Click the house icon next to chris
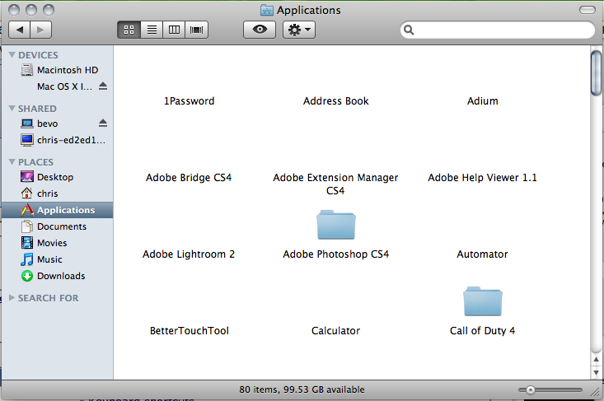Image resolution: width=604 pixels, height=401 pixels. pos(27,193)
